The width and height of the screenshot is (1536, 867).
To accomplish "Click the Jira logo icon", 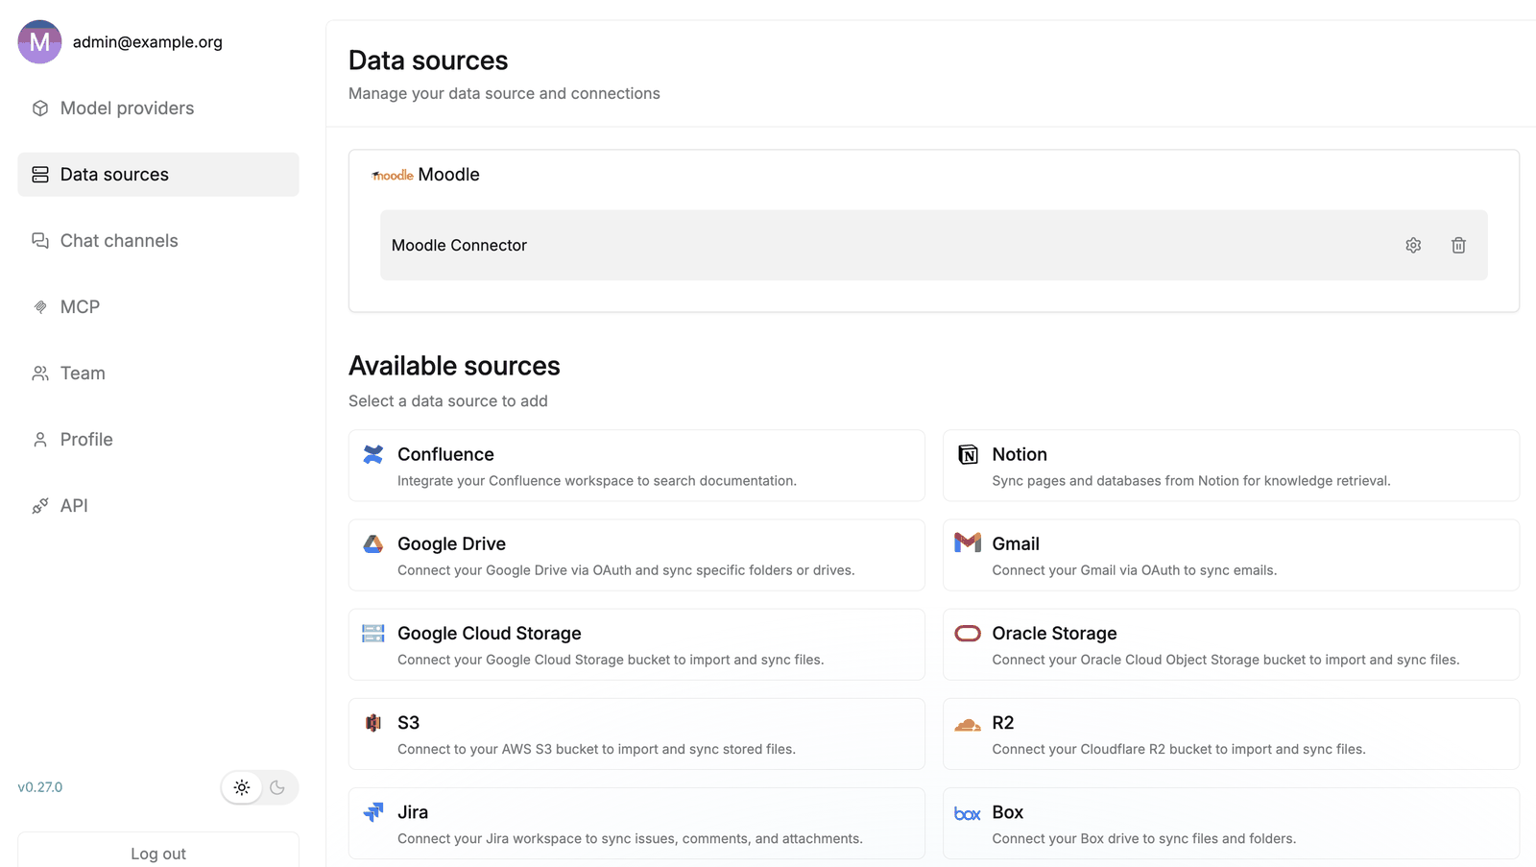I will pyautogui.click(x=373, y=812).
